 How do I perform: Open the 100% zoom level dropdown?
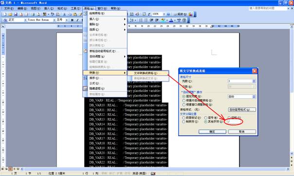(x=164, y=14)
